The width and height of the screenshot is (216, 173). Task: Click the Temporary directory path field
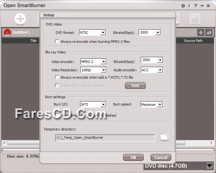105,138
